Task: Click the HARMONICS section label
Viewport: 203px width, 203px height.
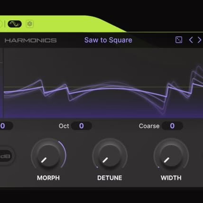Action: [30, 40]
